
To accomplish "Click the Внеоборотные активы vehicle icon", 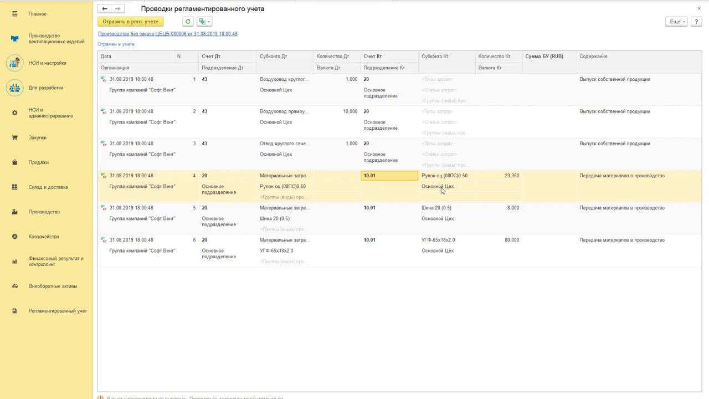I will tap(15, 286).
